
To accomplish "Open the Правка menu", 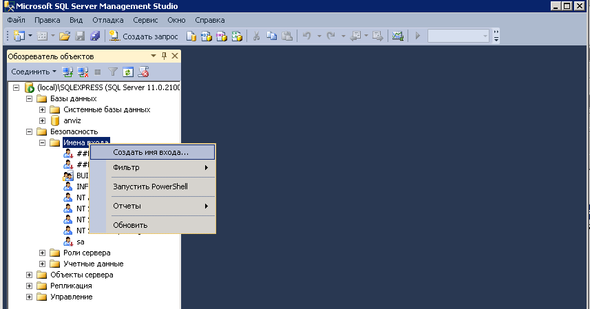I will coord(47,20).
